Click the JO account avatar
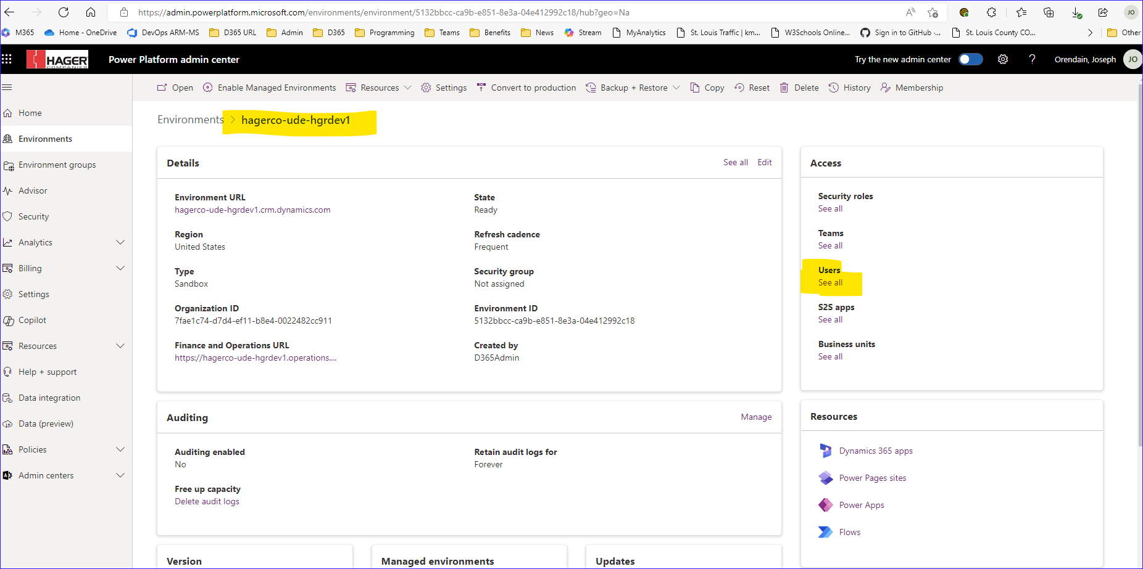Viewport: 1143px width, 569px height. point(1133,59)
